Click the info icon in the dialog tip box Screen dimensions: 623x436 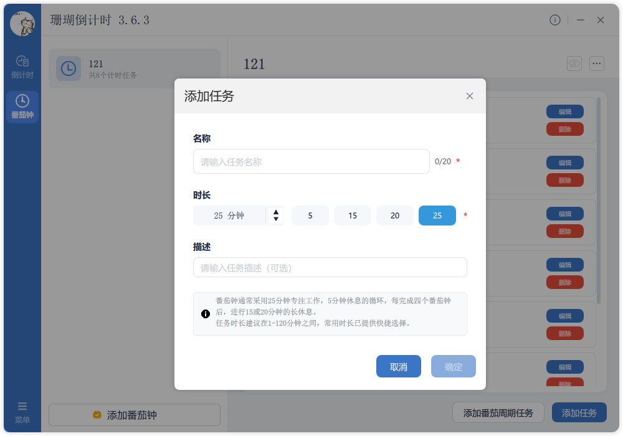[x=206, y=314]
